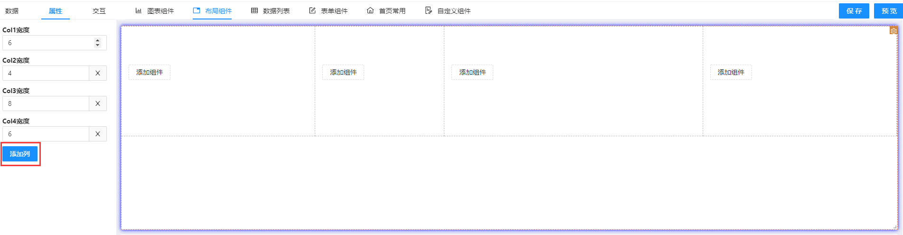This screenshot has width=903, height=235.
Task: Click 添加组件 in the first column
Action: pyautogui.click(x=150, y=72)
